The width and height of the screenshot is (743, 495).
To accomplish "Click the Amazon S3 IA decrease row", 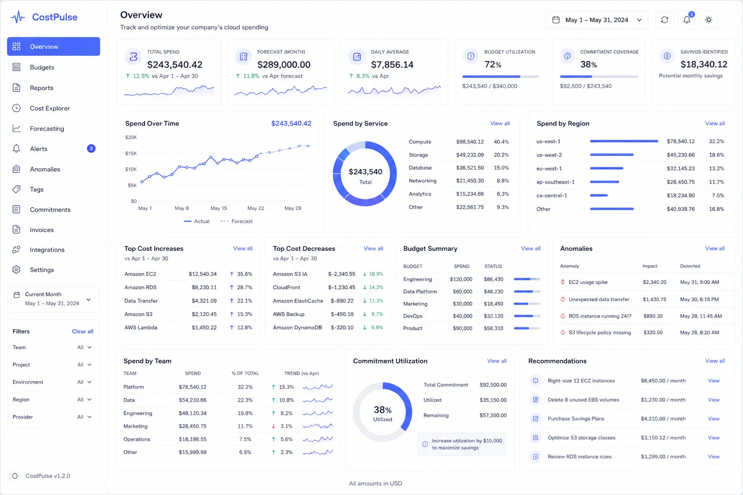I will [x=328, y=274].
